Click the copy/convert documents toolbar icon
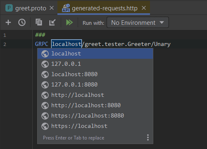Viewport: 207px width, 149px height. coord(39,22)
